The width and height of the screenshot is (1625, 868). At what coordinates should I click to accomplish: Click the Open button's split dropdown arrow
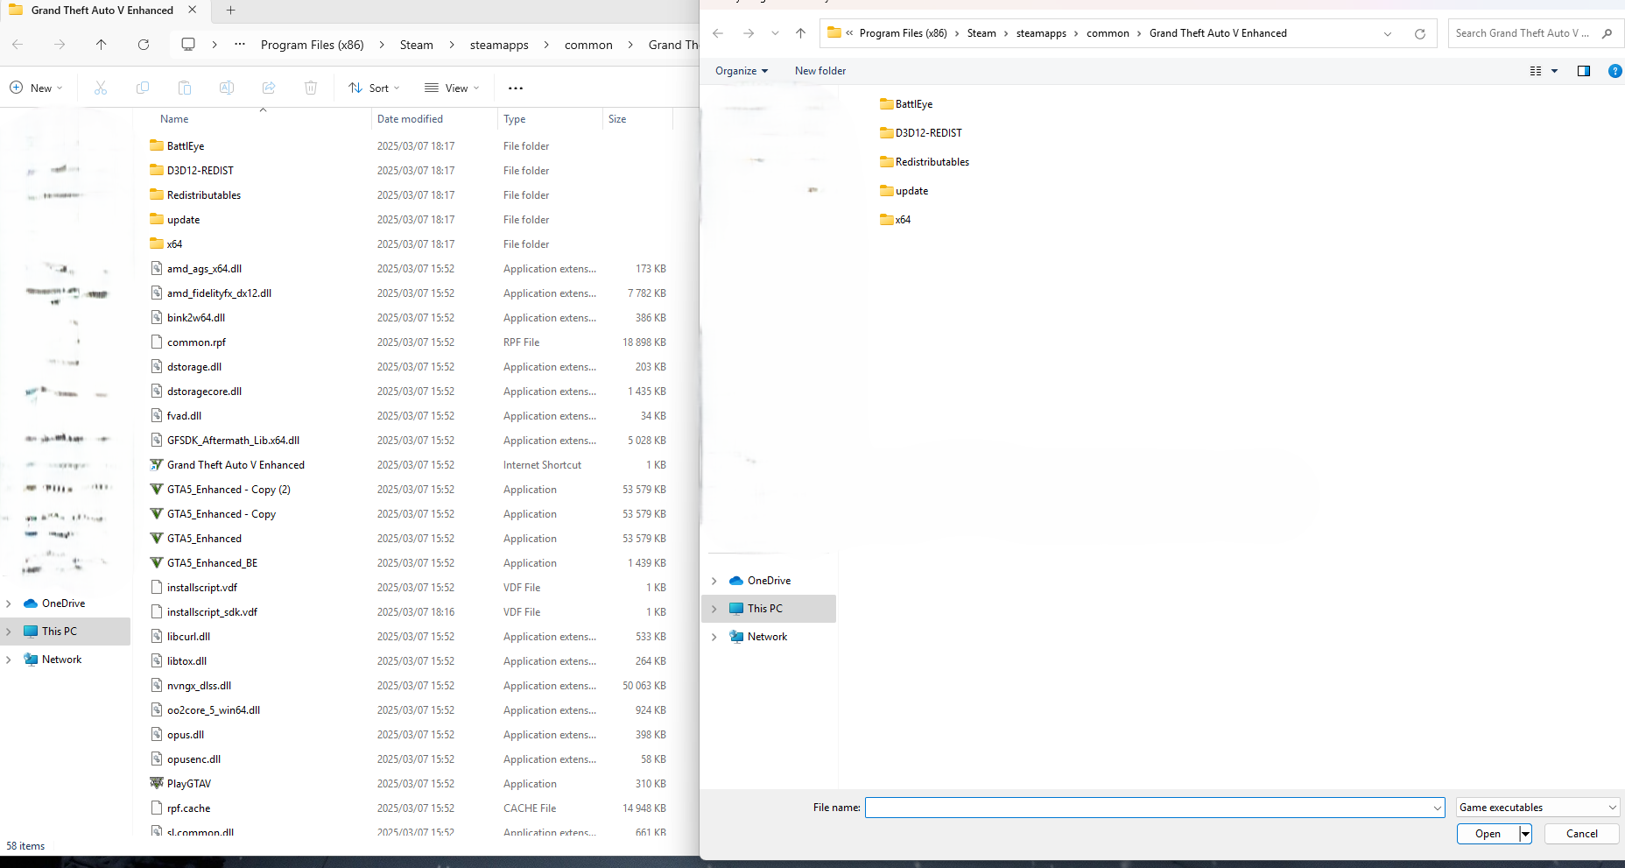[x=1525, y=834]
